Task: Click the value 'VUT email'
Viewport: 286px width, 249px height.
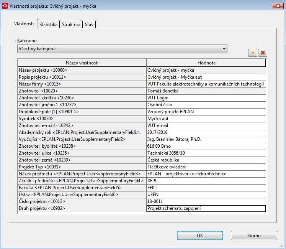Action: pyautogui.click(x=206, y=125)
